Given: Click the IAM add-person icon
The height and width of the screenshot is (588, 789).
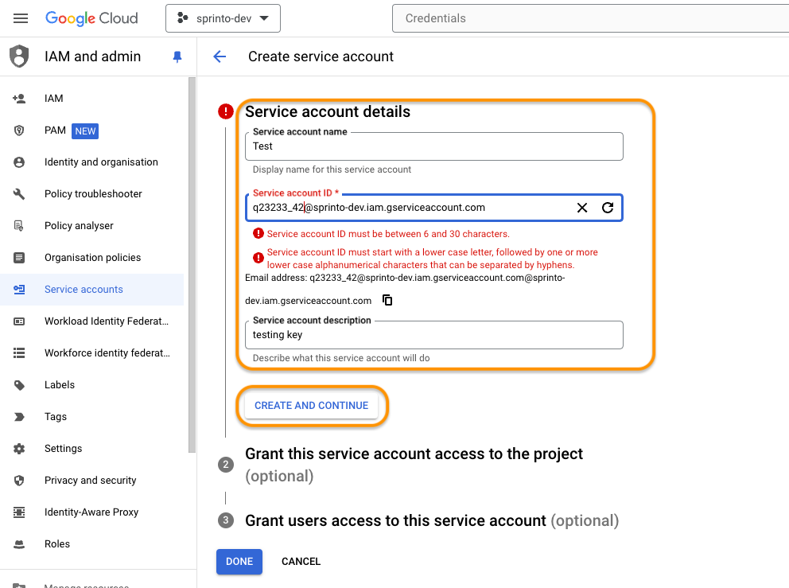Looking at the screenshot, I should (x=19, y=99).
